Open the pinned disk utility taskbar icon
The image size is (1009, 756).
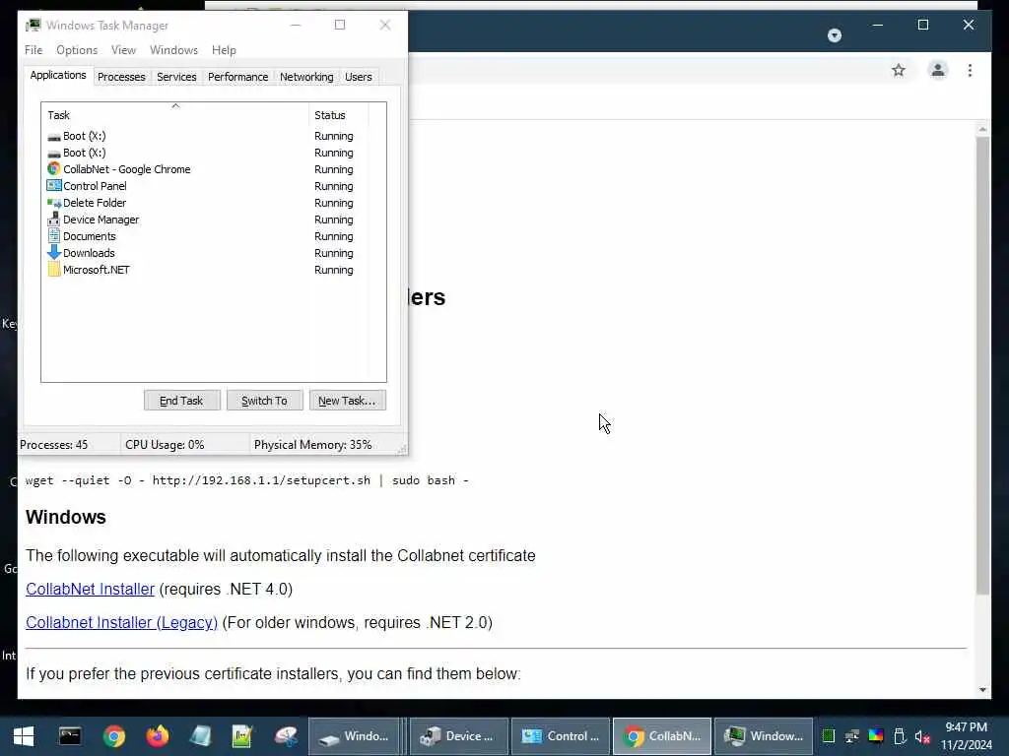[286, 736]
